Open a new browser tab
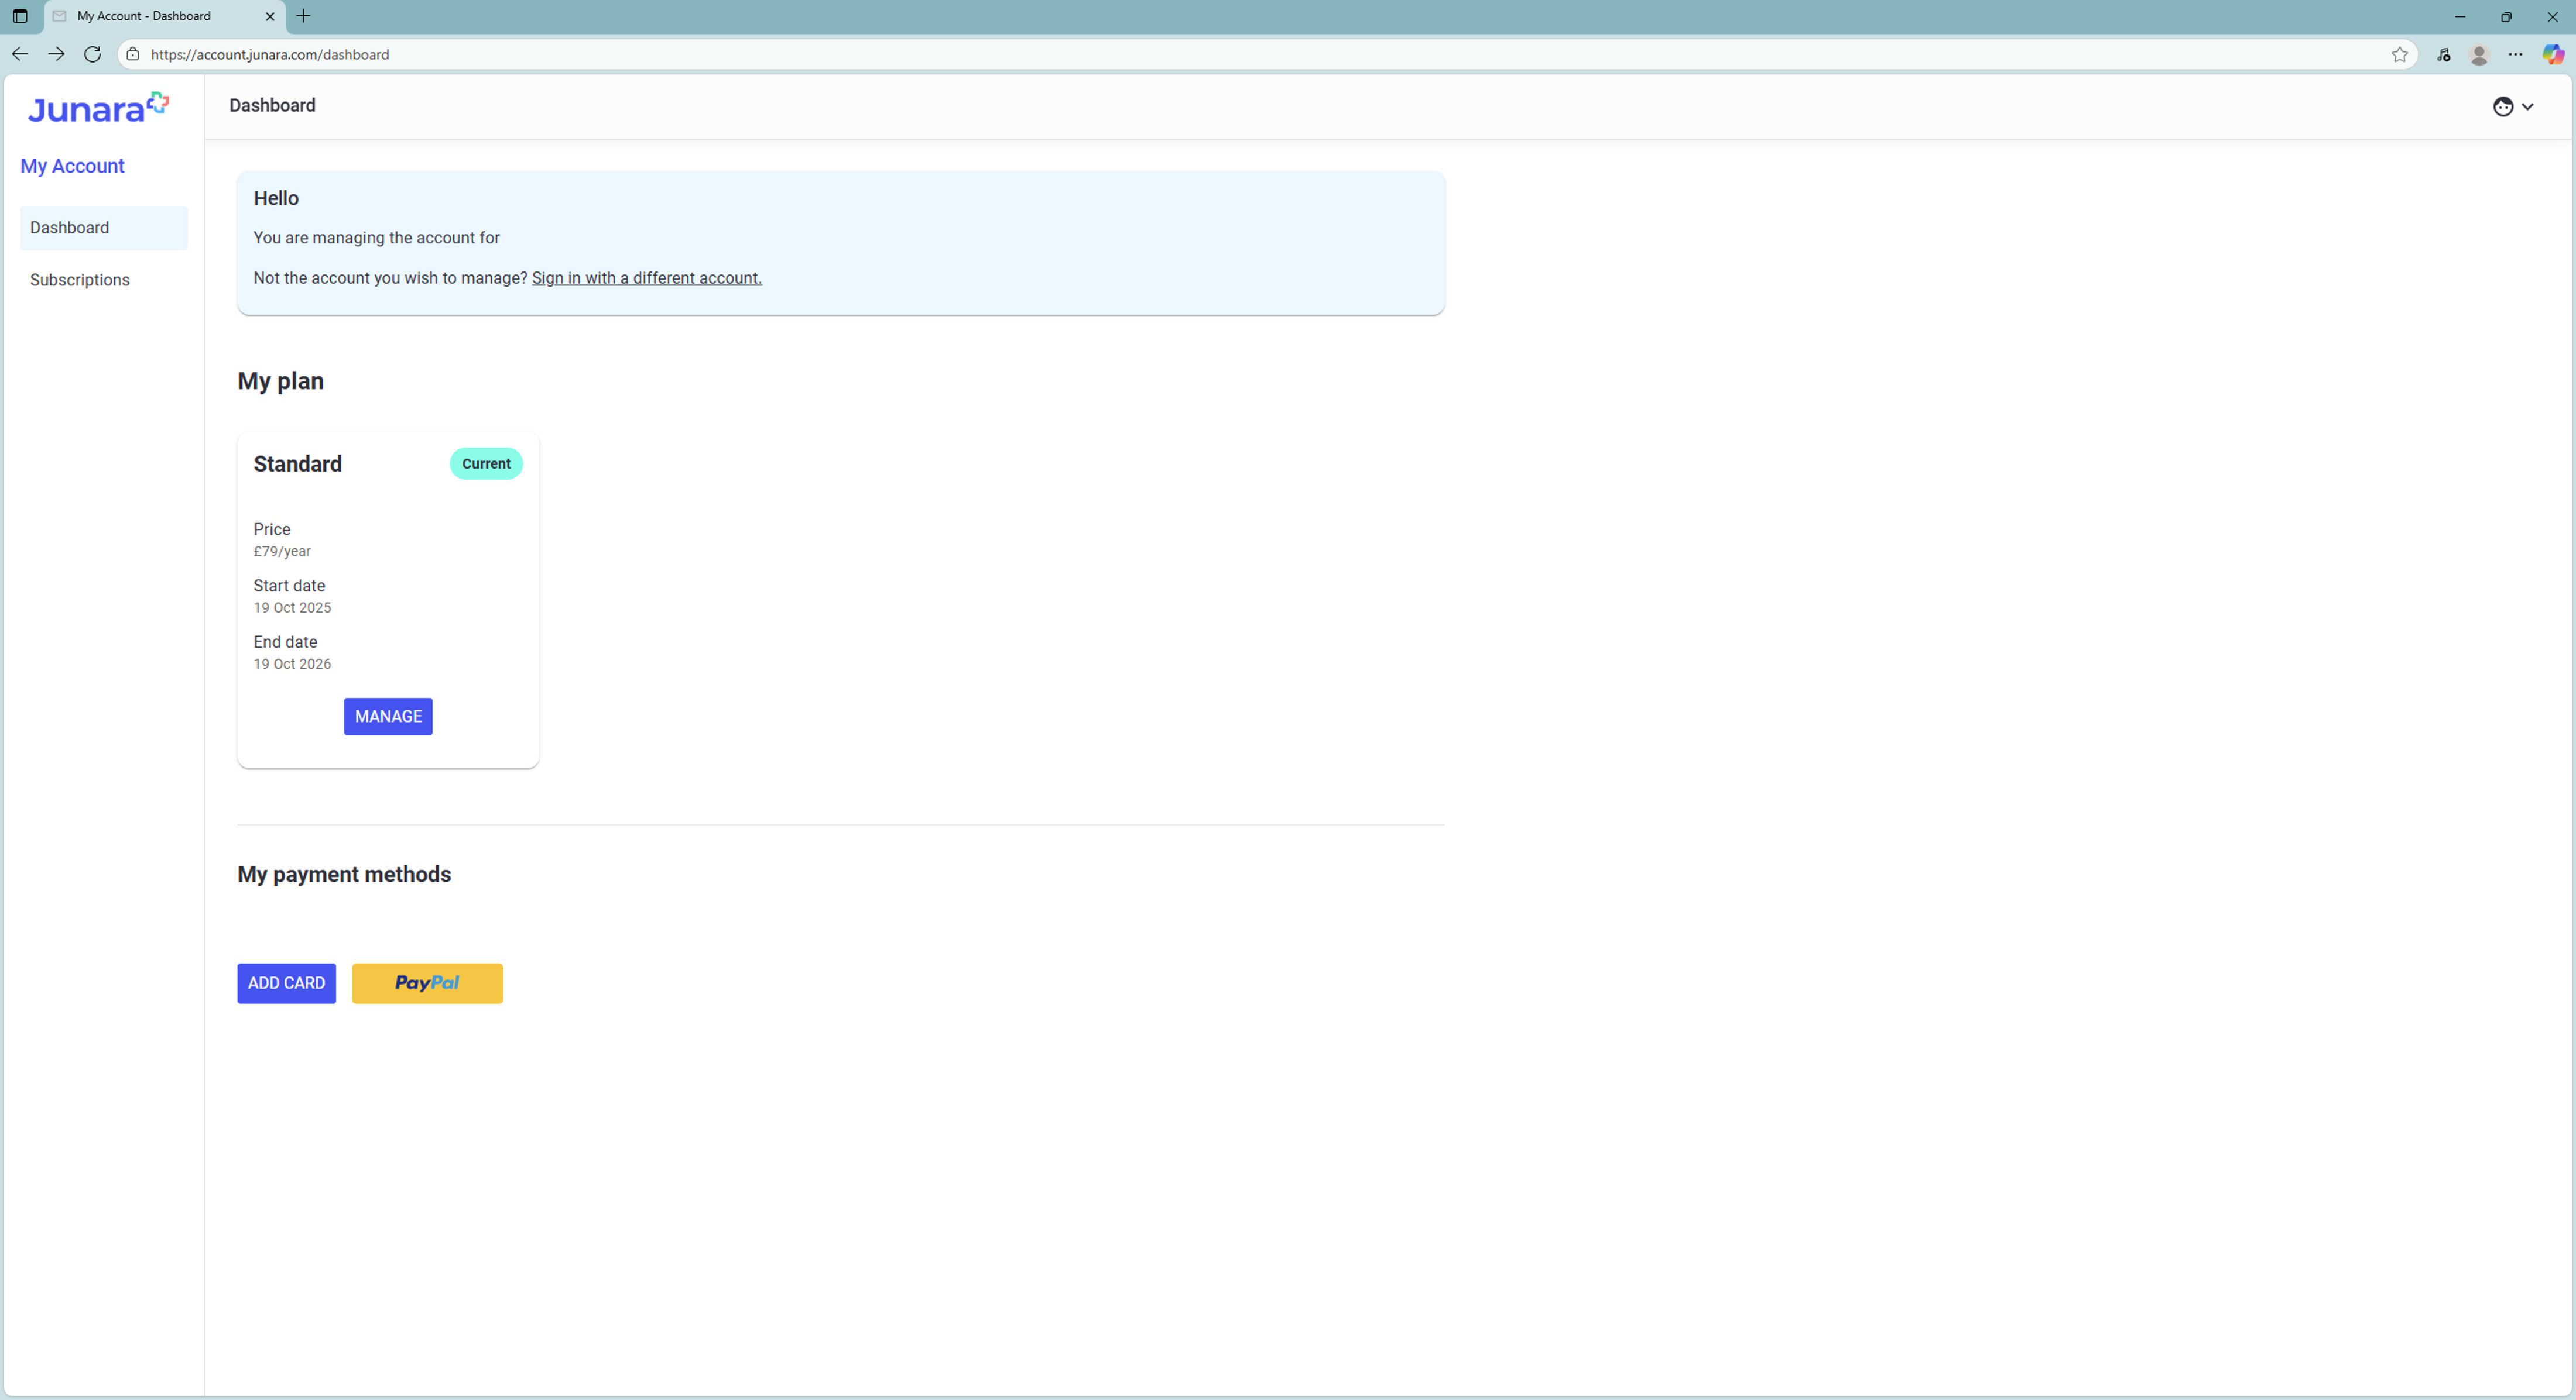Screen dimensions: 2576x1400 (x=303, y=16)
